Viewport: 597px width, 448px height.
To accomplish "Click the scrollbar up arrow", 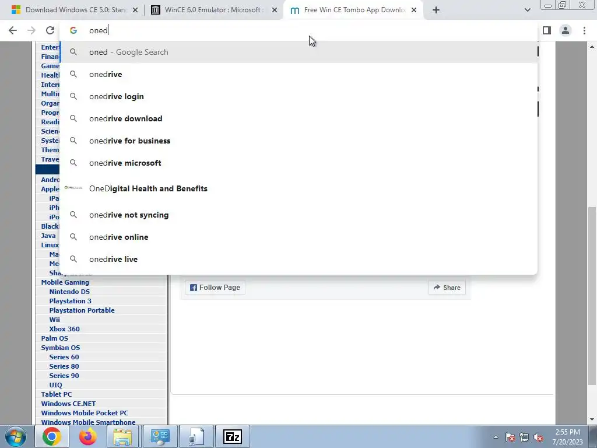I will click(x=592, y=47).
